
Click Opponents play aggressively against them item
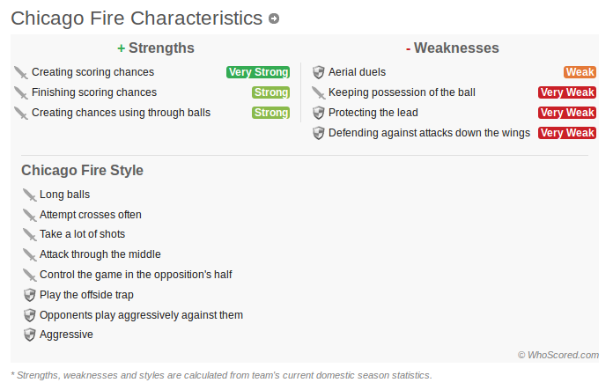[x=141, y=315]
